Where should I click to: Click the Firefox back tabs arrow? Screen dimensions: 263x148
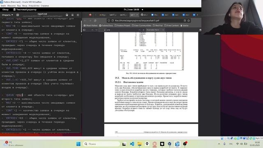[x=96, y=15]
